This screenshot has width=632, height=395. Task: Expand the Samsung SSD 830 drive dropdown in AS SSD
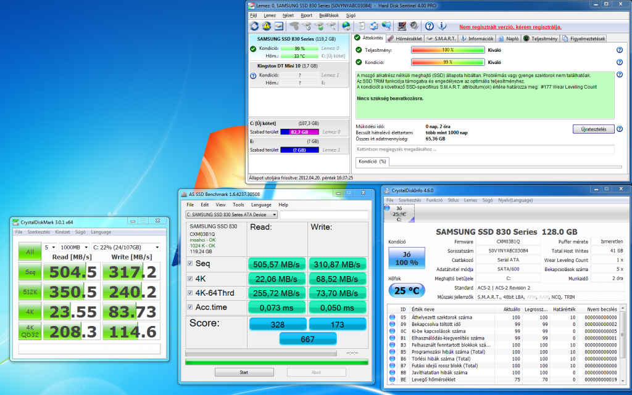(231, 215)
